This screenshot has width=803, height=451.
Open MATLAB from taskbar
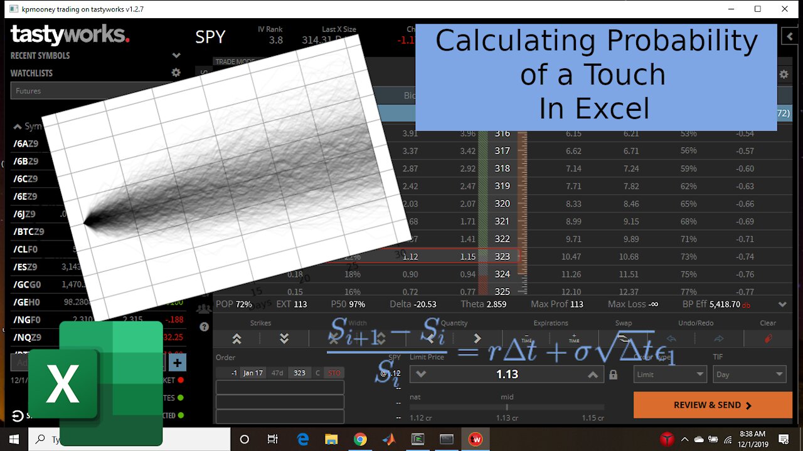click(x=389, y=439)
